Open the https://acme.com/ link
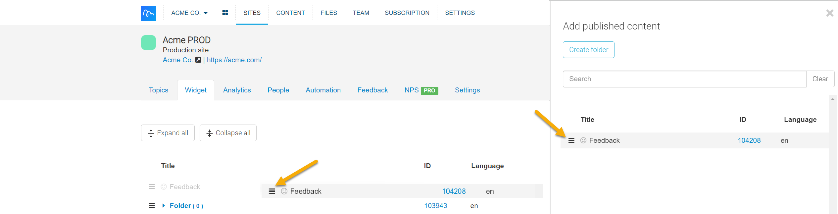838x214 pixels. point(234,60)
